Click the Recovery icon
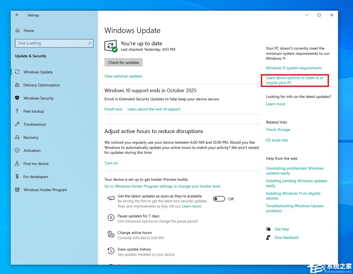This screenshot has width=353, height=274. [x=17, y=137]
